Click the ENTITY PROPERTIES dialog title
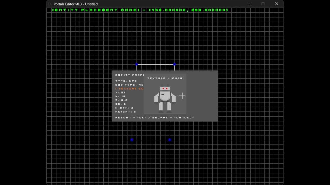 pos(130,75)
